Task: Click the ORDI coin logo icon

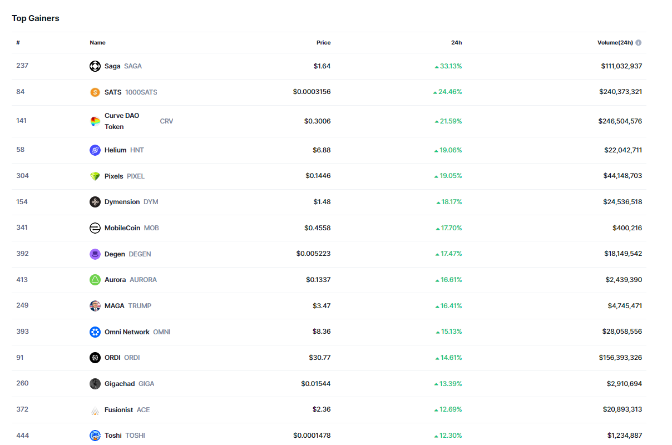Action: 95,358
